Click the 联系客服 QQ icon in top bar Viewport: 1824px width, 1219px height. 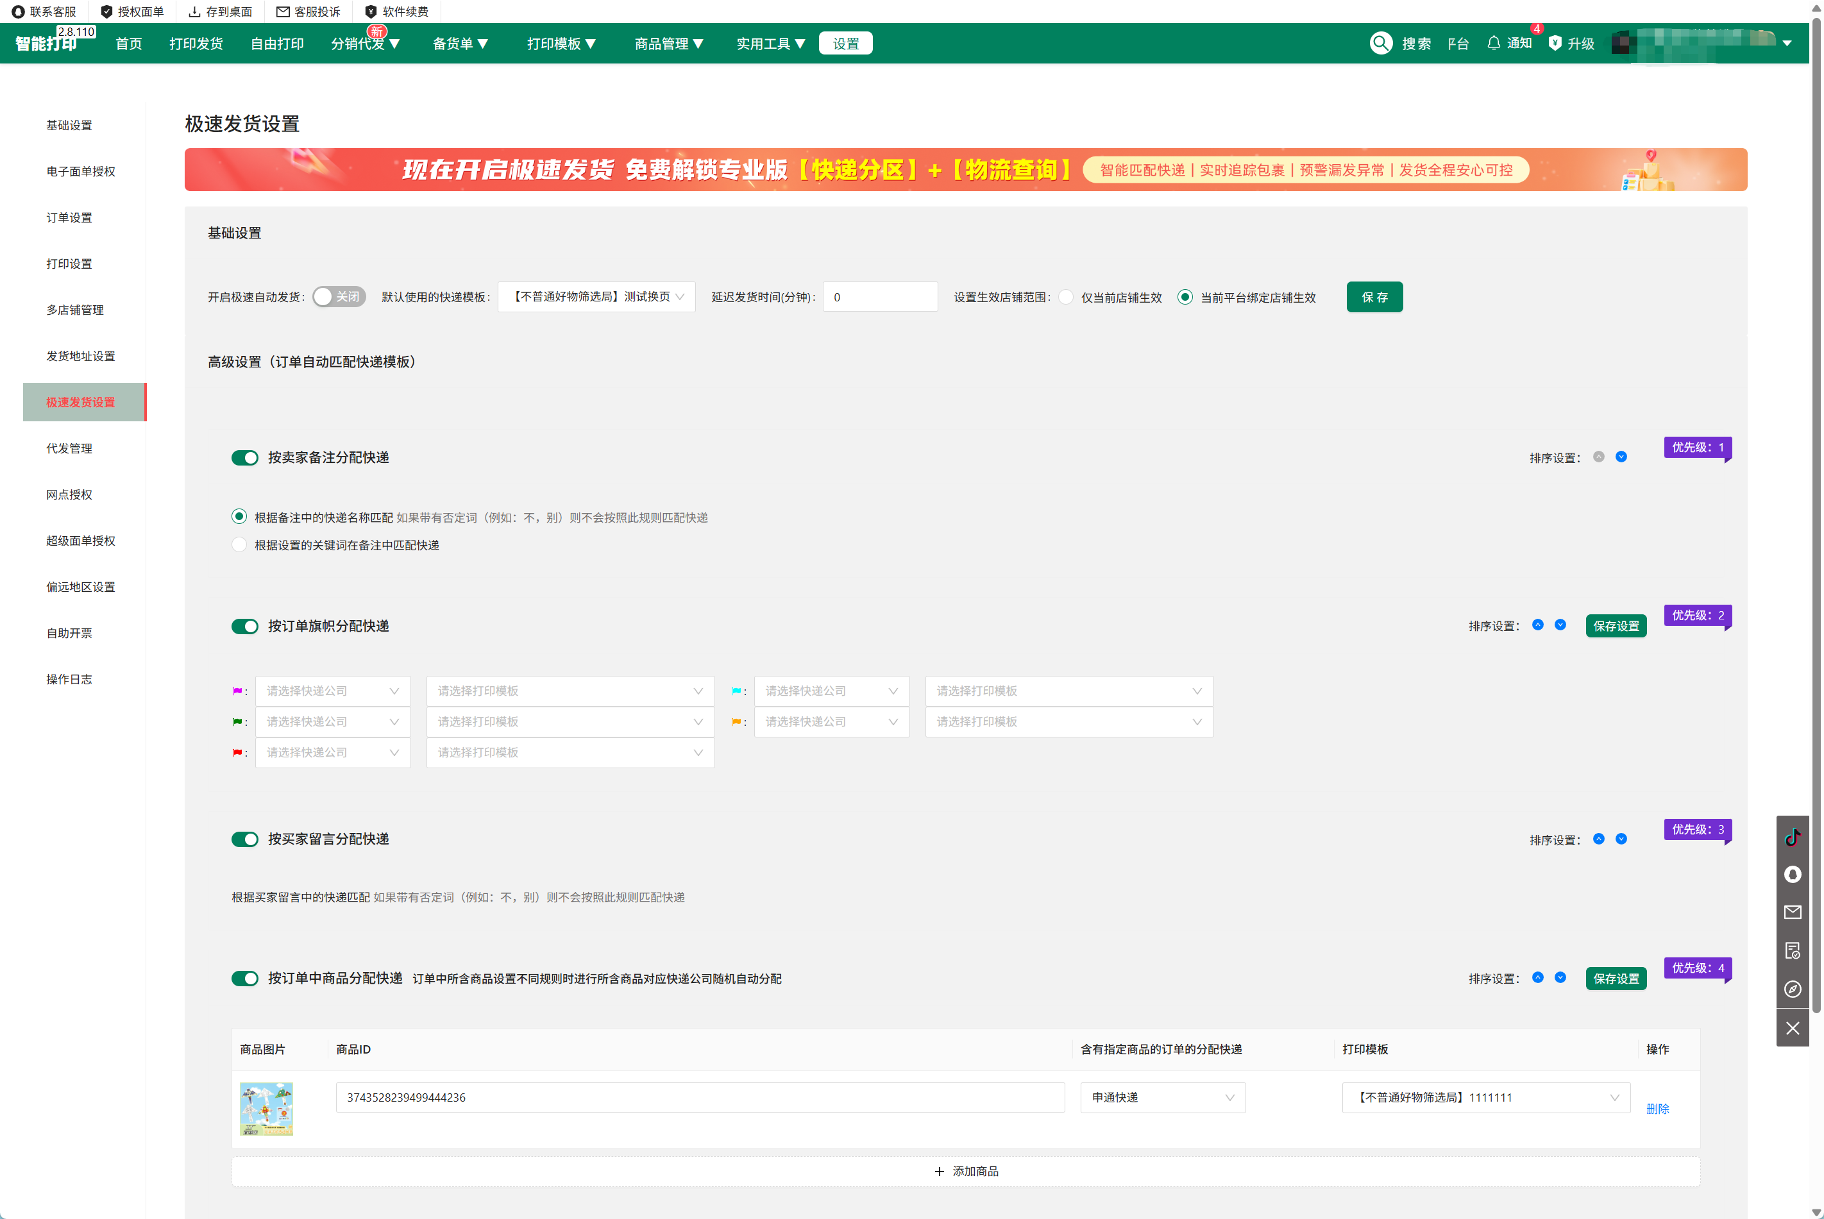(18, 12)
